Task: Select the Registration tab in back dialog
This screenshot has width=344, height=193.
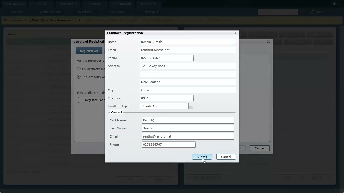Action: click(x=89, y=51)
